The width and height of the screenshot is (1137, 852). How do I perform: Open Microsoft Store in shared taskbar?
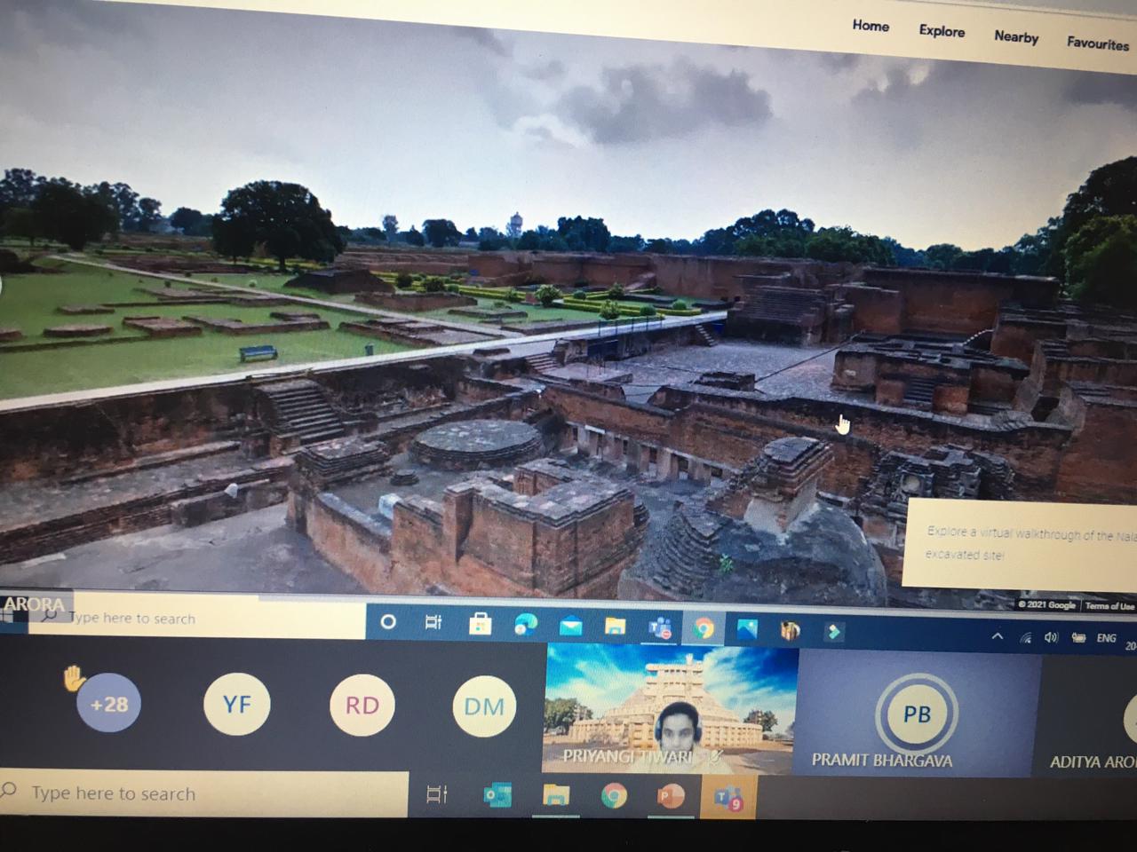pyautogui.click(x=480, y=625)
